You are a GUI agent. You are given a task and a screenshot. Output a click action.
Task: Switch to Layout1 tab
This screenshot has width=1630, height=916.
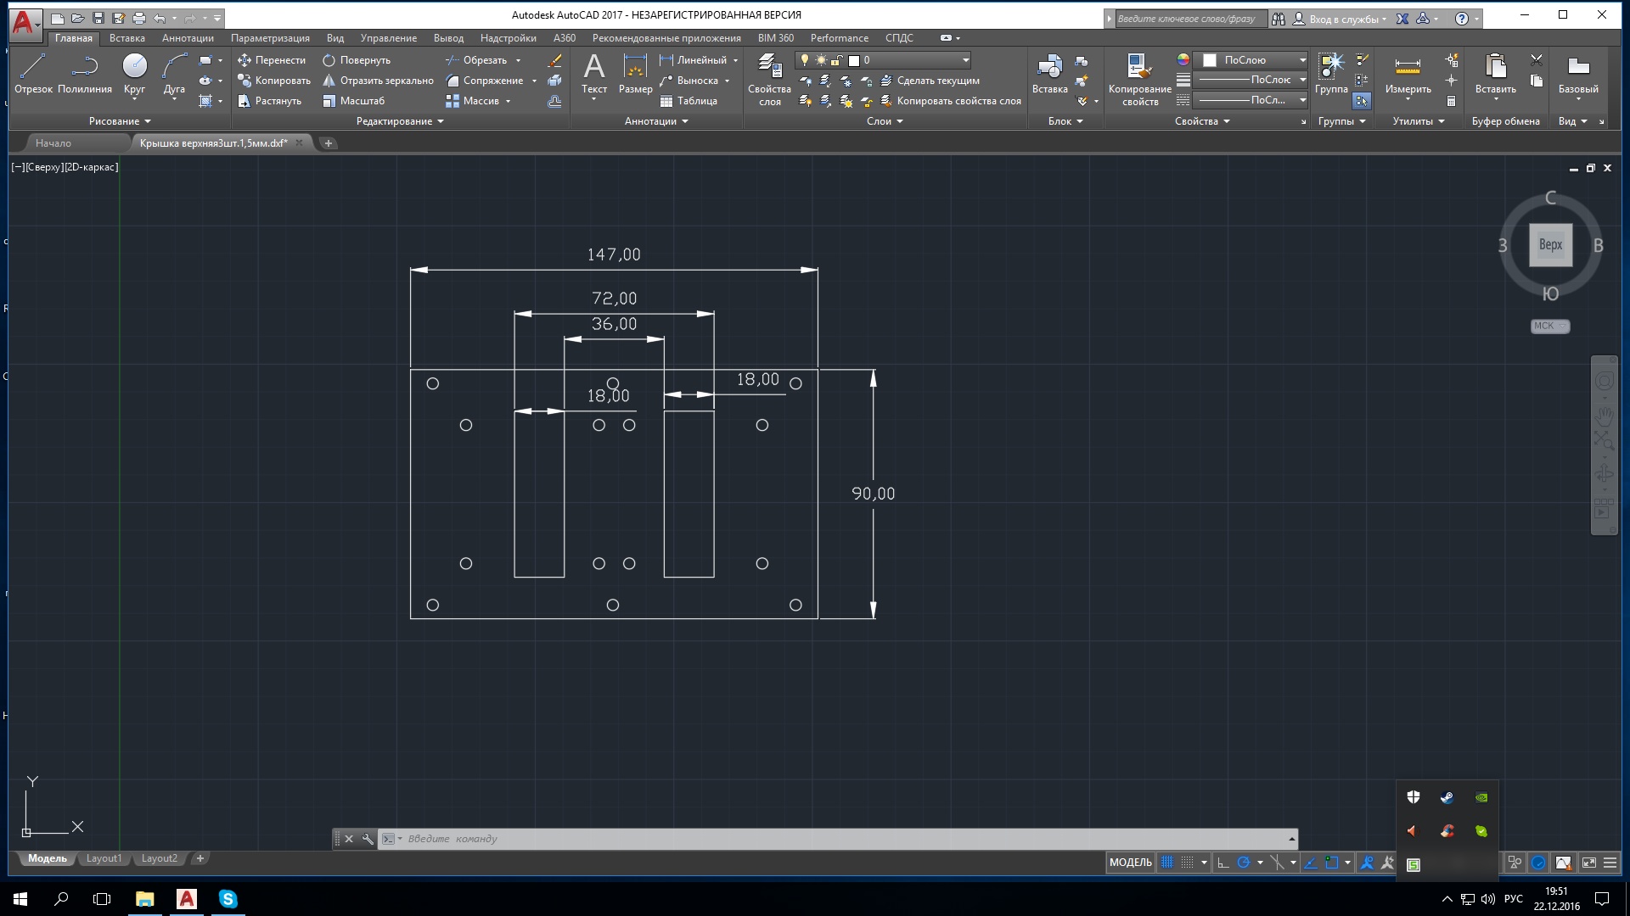[x=104, y=858]
